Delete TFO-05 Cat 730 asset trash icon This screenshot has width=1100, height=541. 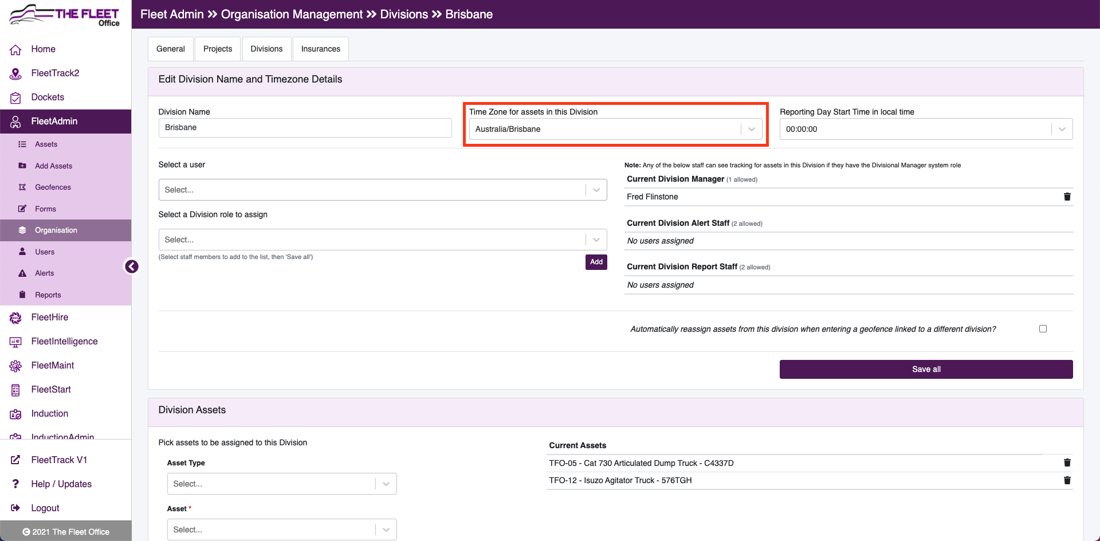[x=1067, y=462]
